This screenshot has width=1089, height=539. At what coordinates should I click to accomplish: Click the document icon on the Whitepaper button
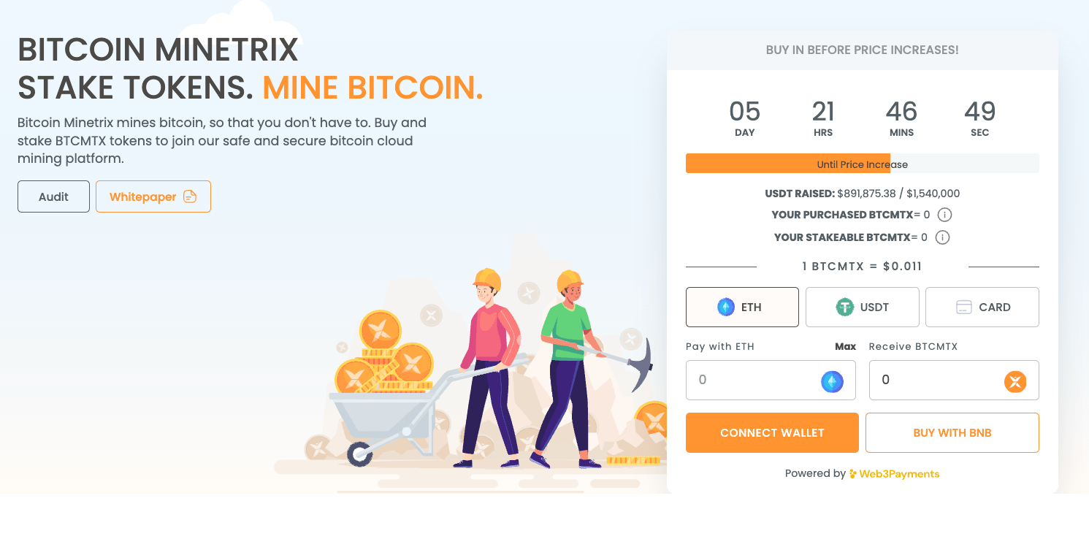(190, 196)
